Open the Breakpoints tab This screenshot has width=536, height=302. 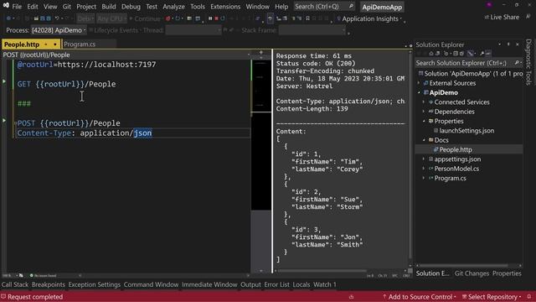click(x=49, y=284)
